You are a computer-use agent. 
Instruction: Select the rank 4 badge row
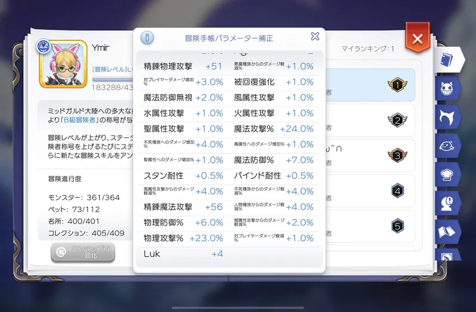(369, 191)
